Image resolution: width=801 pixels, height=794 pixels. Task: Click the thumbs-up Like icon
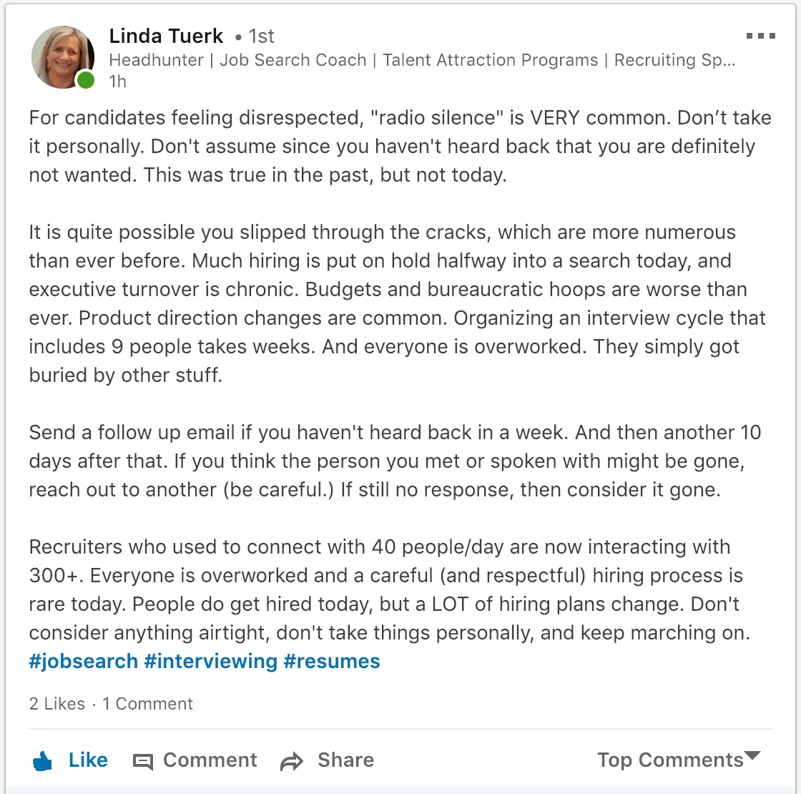coord(44,761)
